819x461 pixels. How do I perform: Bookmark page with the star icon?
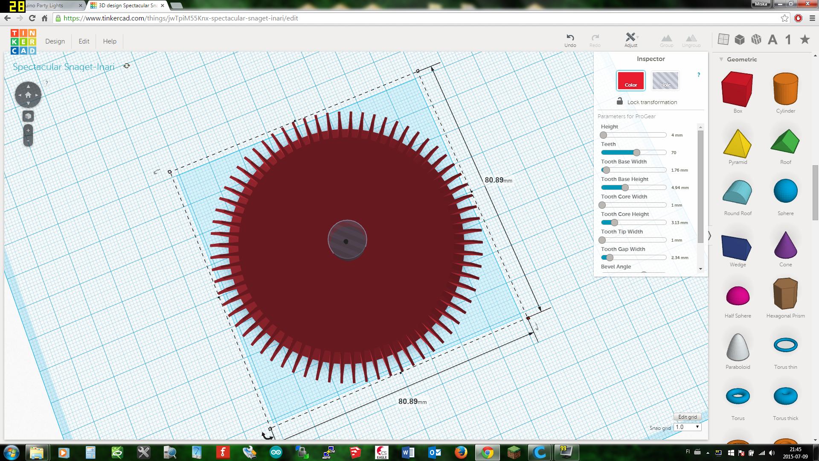coord(784,18)
